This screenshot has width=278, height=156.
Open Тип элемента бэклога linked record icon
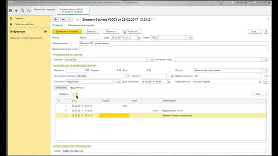coord(129,76)
